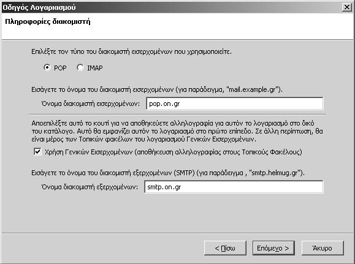Close the Οδηγός Λογαριασμού dialog
355x264 pixels.
(x=347, y=7)
